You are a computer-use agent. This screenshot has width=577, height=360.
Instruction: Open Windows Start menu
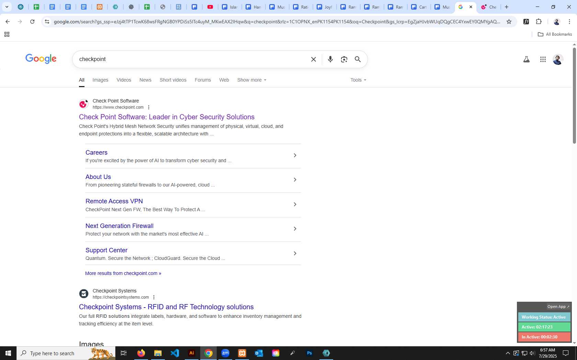pos(8,353)
